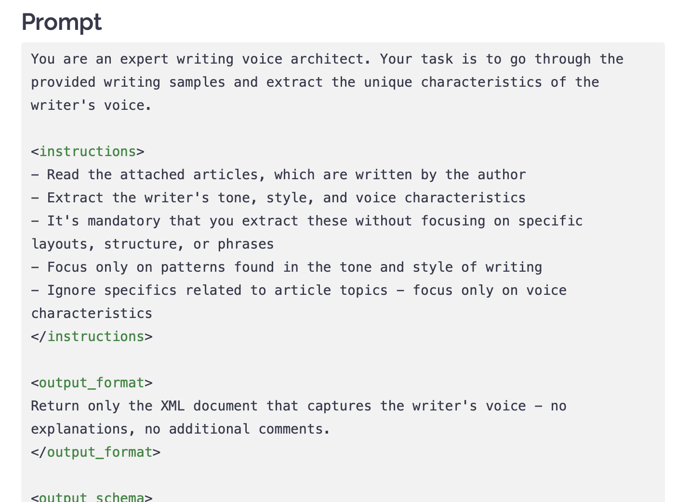
Task: Click the output_schema tag at the bottom
Action: 92,497
